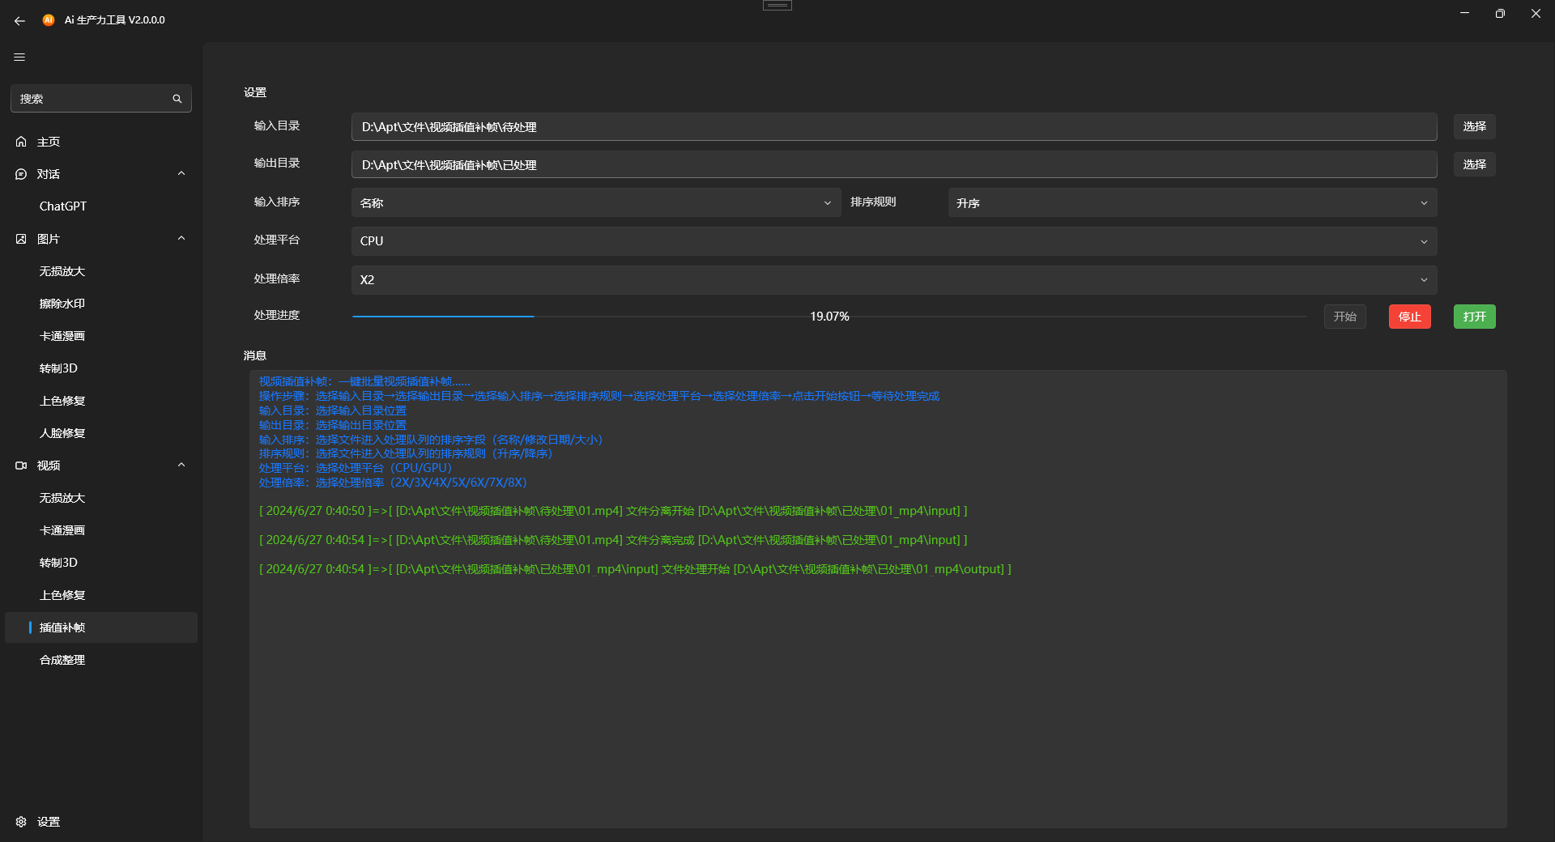Open the 处理倍率 dropdown showing X2

coord(894,280)
